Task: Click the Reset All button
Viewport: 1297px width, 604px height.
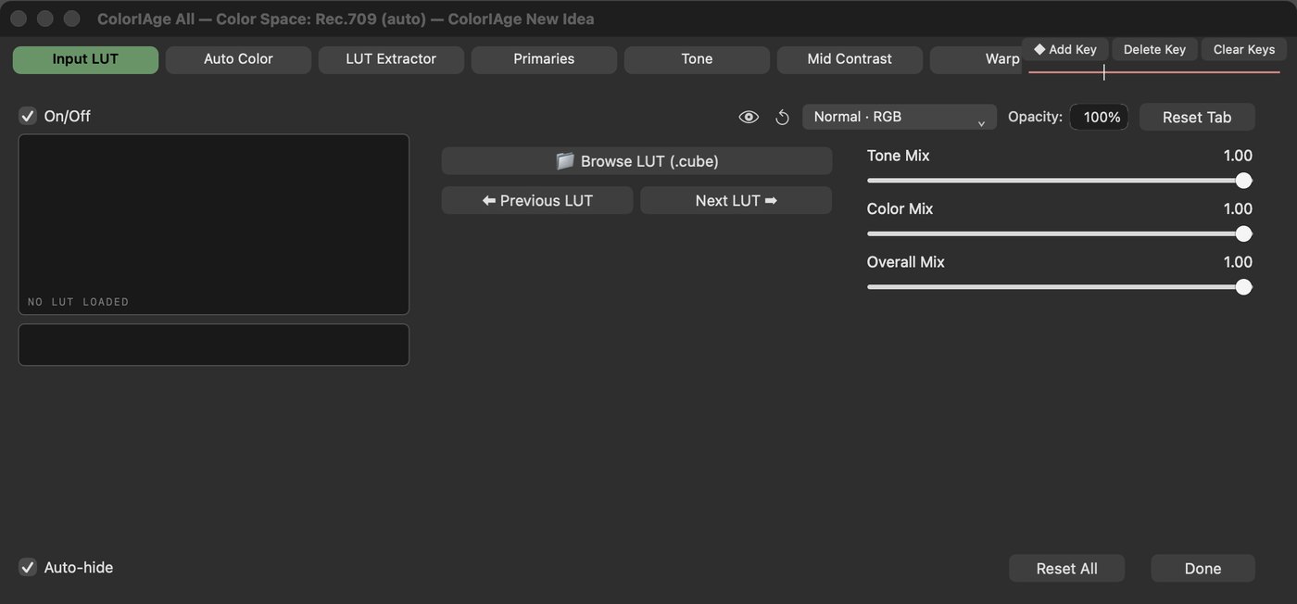Action: point(1066,568)
